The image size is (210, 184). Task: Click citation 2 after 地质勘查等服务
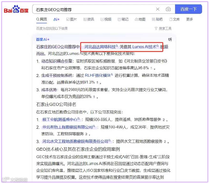(164, 120)
